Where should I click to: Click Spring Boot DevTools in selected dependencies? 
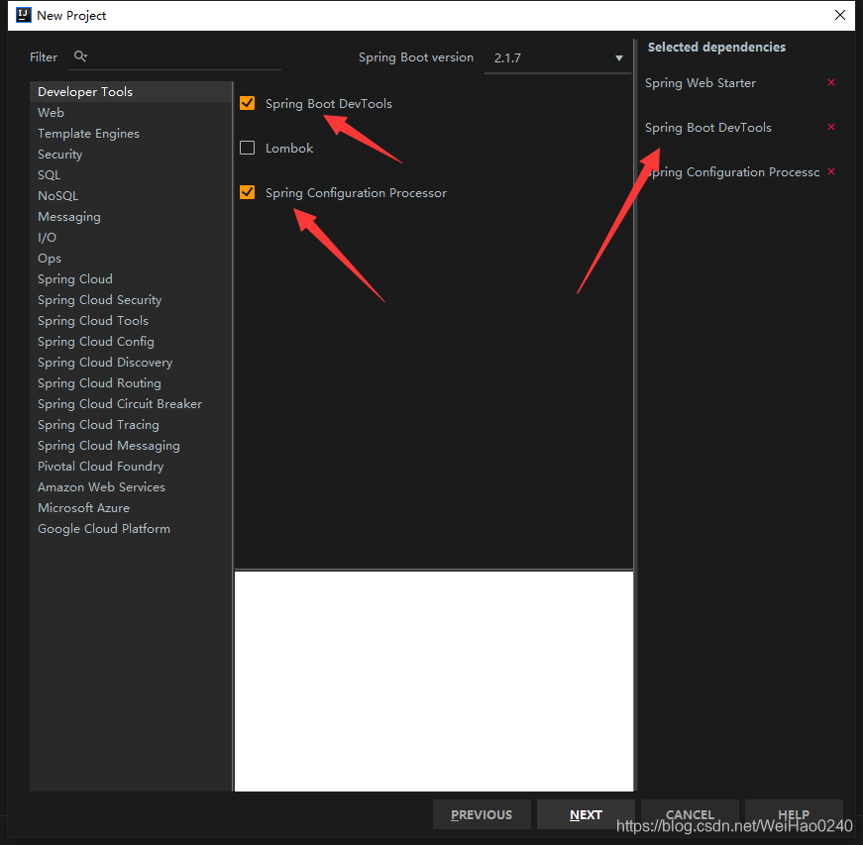[707, 128]
